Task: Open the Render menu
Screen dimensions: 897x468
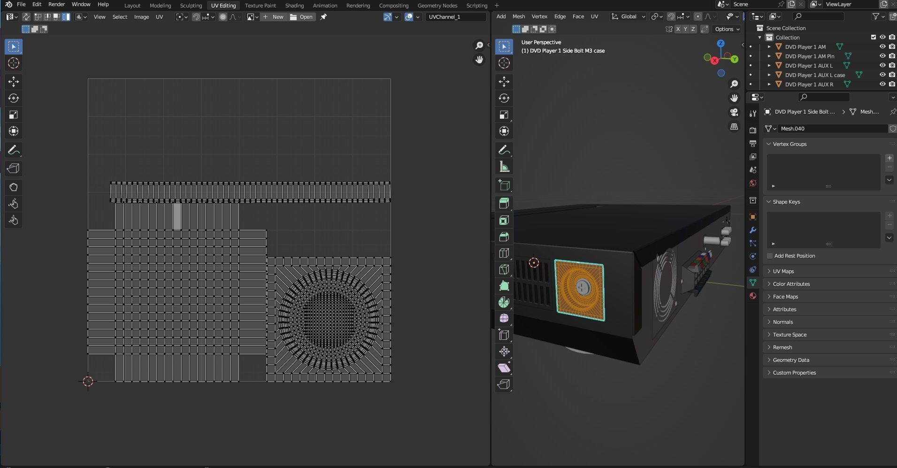Action: tap(57, 4)
